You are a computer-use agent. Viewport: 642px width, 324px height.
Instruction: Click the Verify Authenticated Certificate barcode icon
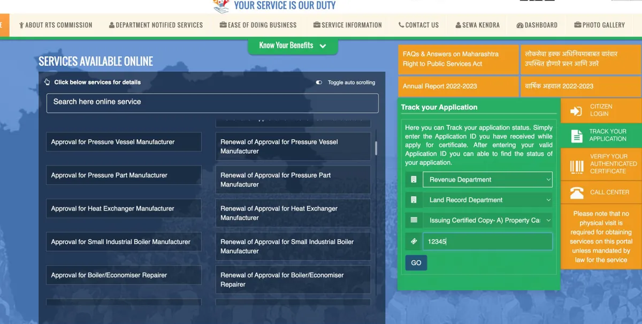[x=577, y=167]
